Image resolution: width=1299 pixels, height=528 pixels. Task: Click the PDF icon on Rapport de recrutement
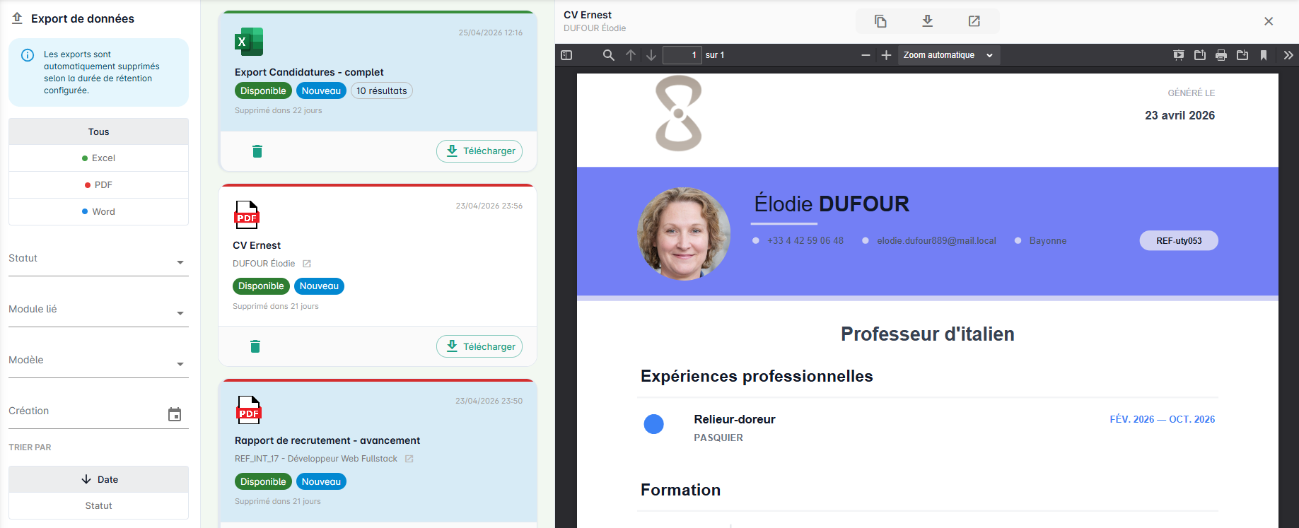tap(249, 410)
